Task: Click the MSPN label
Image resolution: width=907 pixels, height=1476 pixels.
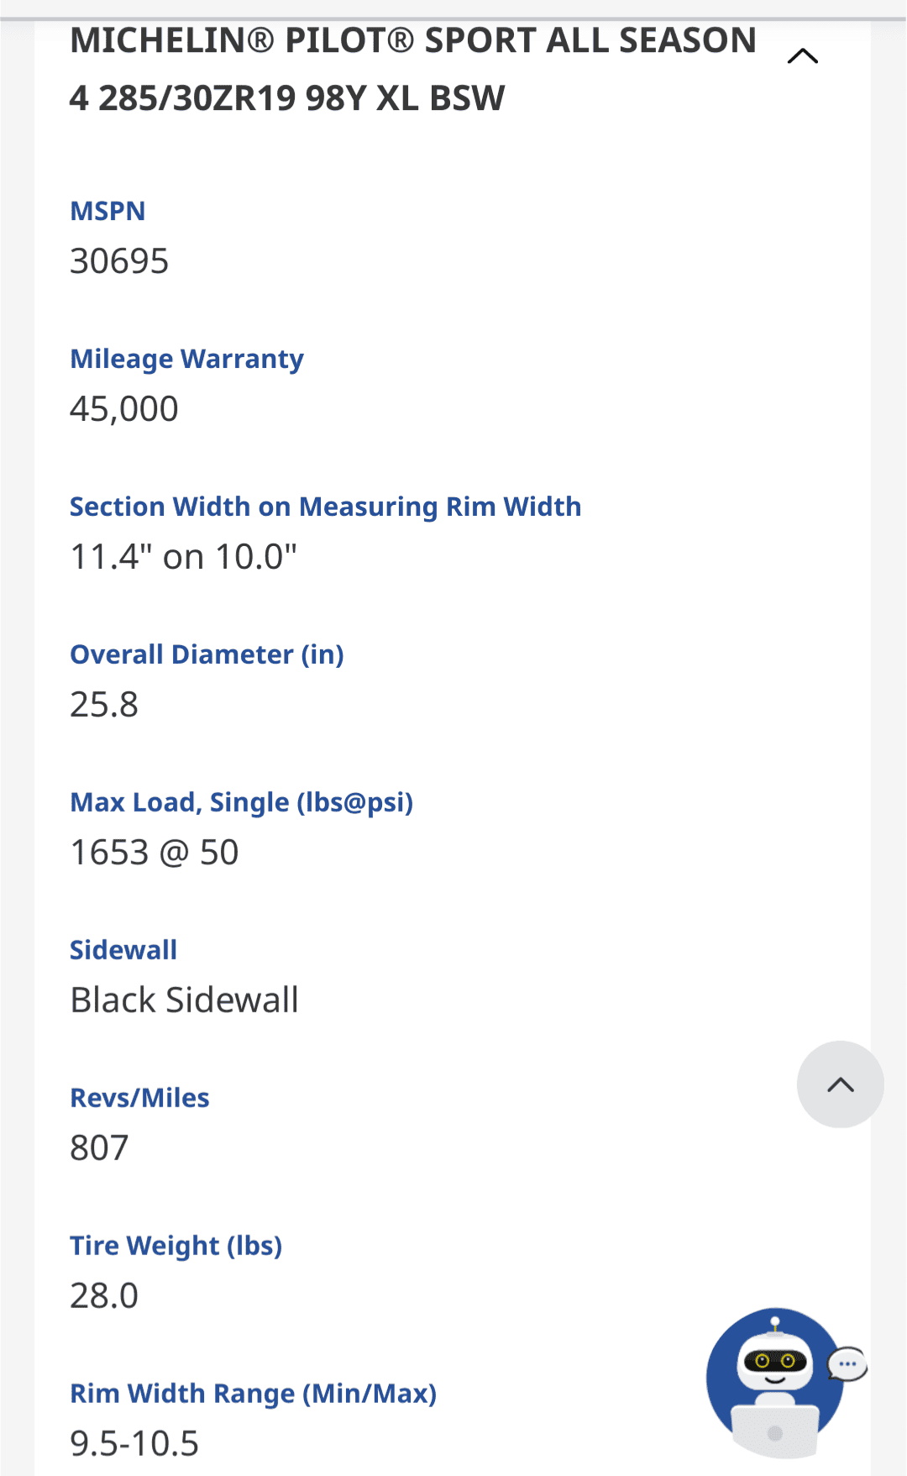Action: pos(107,211)
